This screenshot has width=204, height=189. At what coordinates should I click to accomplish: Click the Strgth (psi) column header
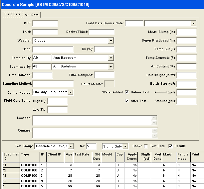[145, 156]
